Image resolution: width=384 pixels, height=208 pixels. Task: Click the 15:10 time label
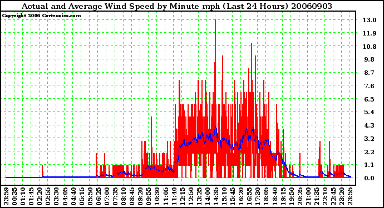click(224, 196)
